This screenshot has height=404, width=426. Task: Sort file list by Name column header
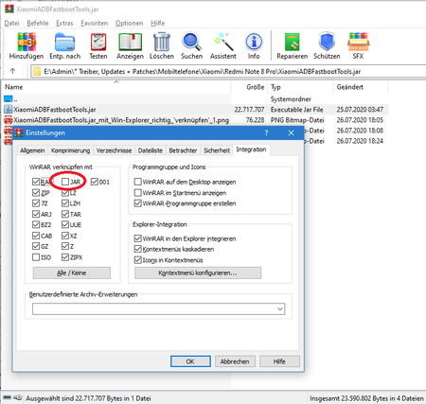(x=116, y=87)
